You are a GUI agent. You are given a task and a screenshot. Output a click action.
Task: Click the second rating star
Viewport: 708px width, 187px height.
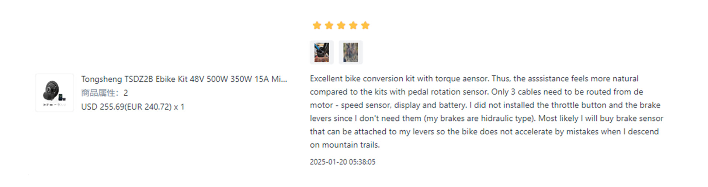point(329,25)
